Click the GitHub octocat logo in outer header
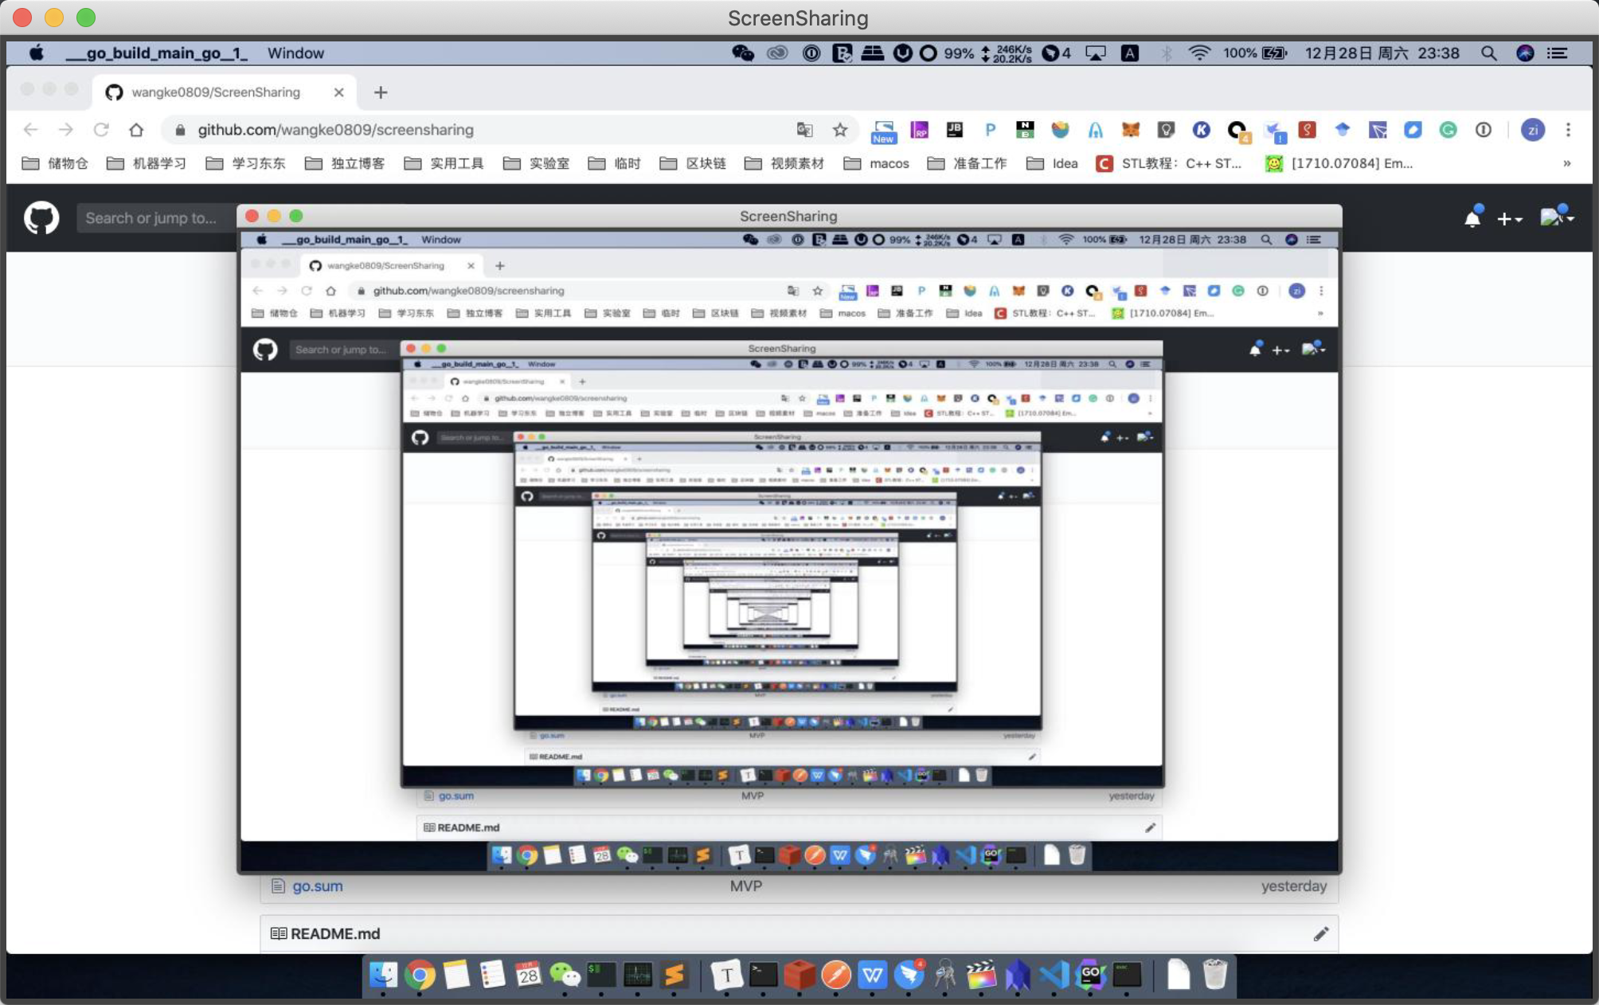1599x1005 pixels. pyautogui.click(x=41, y=217)
